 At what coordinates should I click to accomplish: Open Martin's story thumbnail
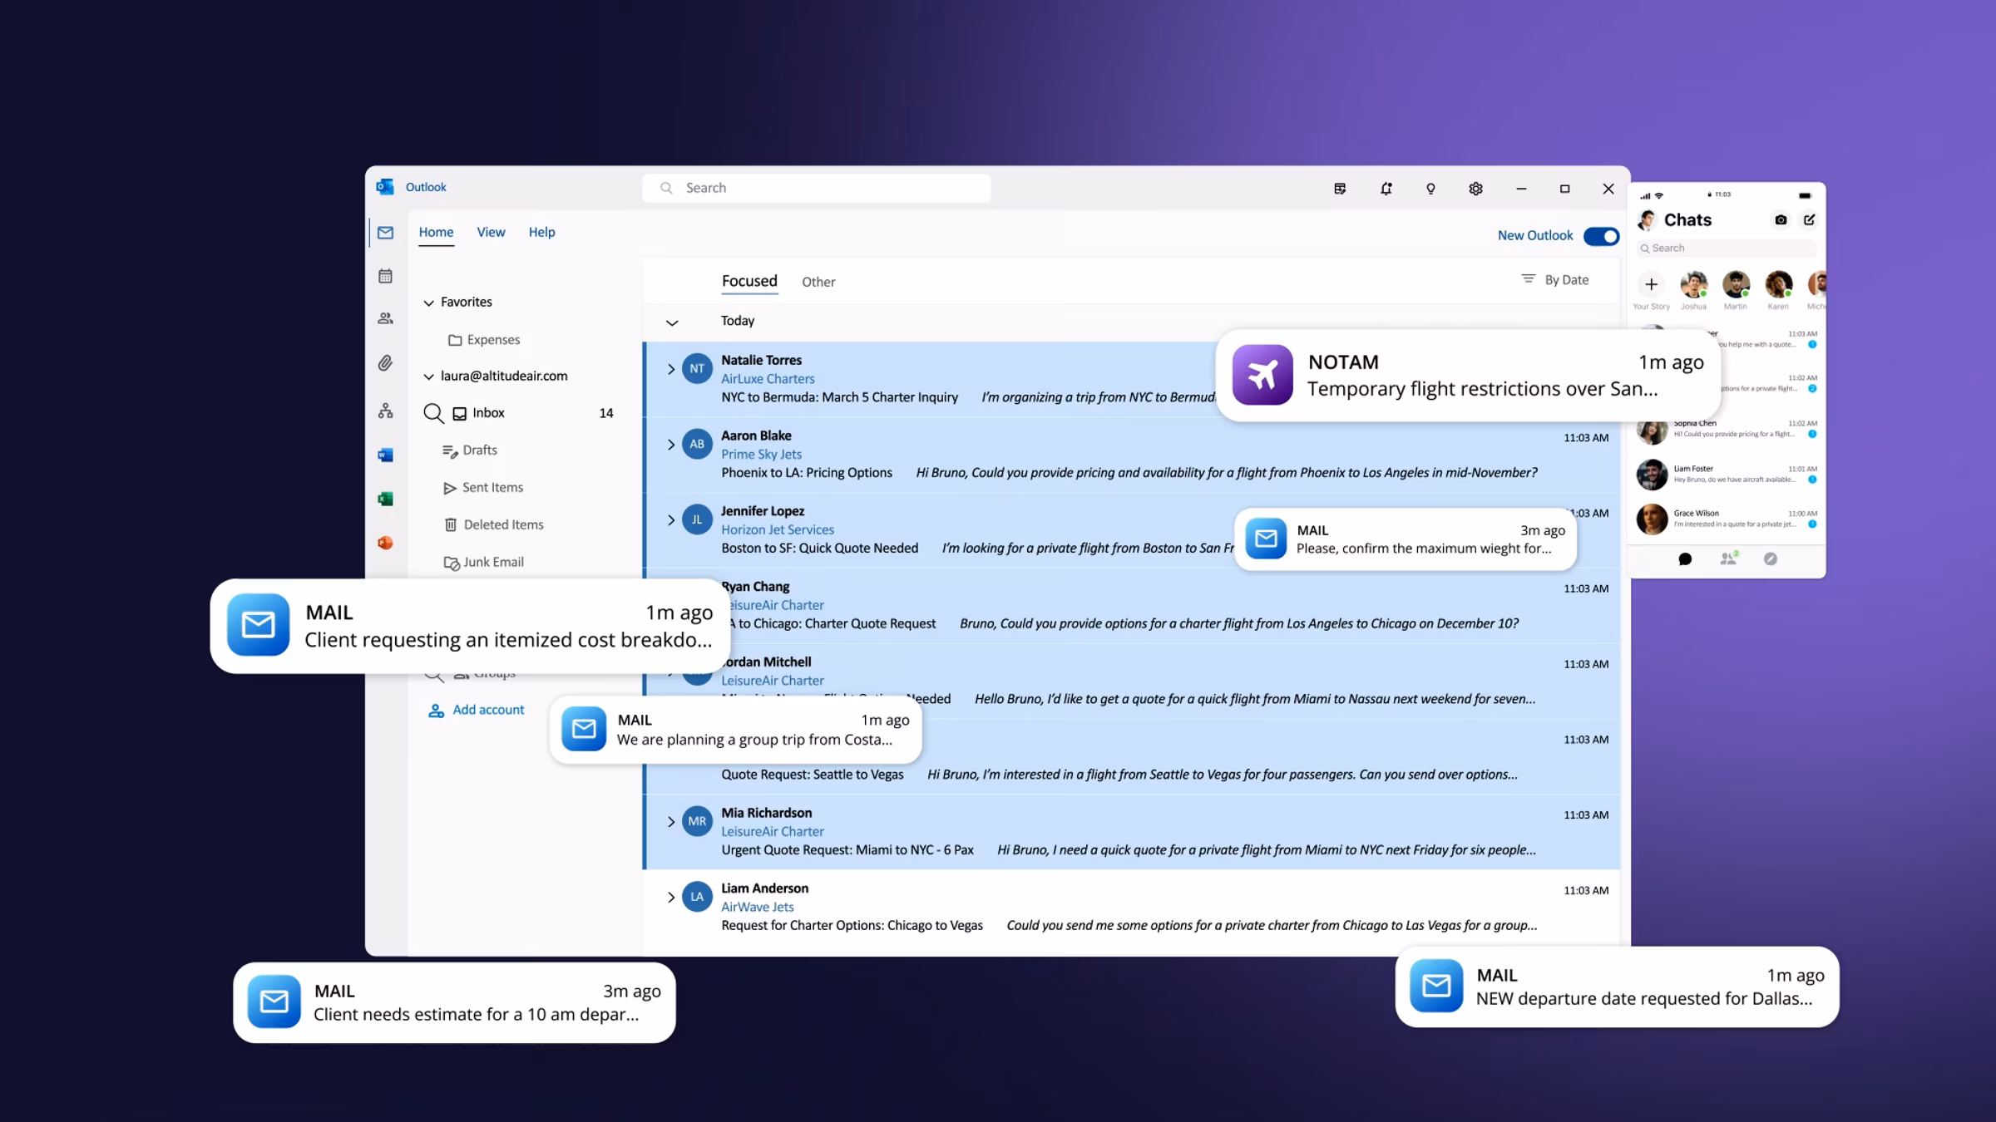[1736, 285]
